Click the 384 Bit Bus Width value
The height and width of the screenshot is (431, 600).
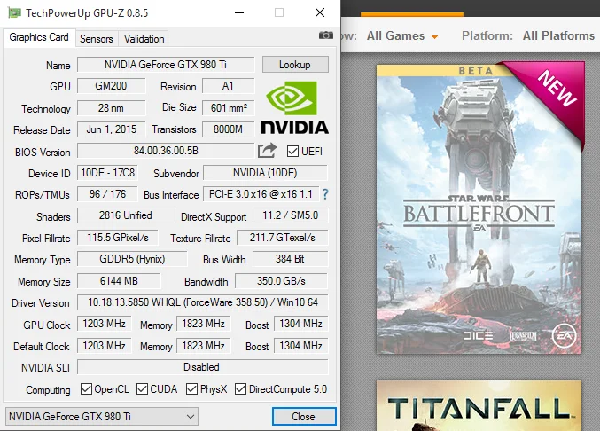(x=291, y=259)
